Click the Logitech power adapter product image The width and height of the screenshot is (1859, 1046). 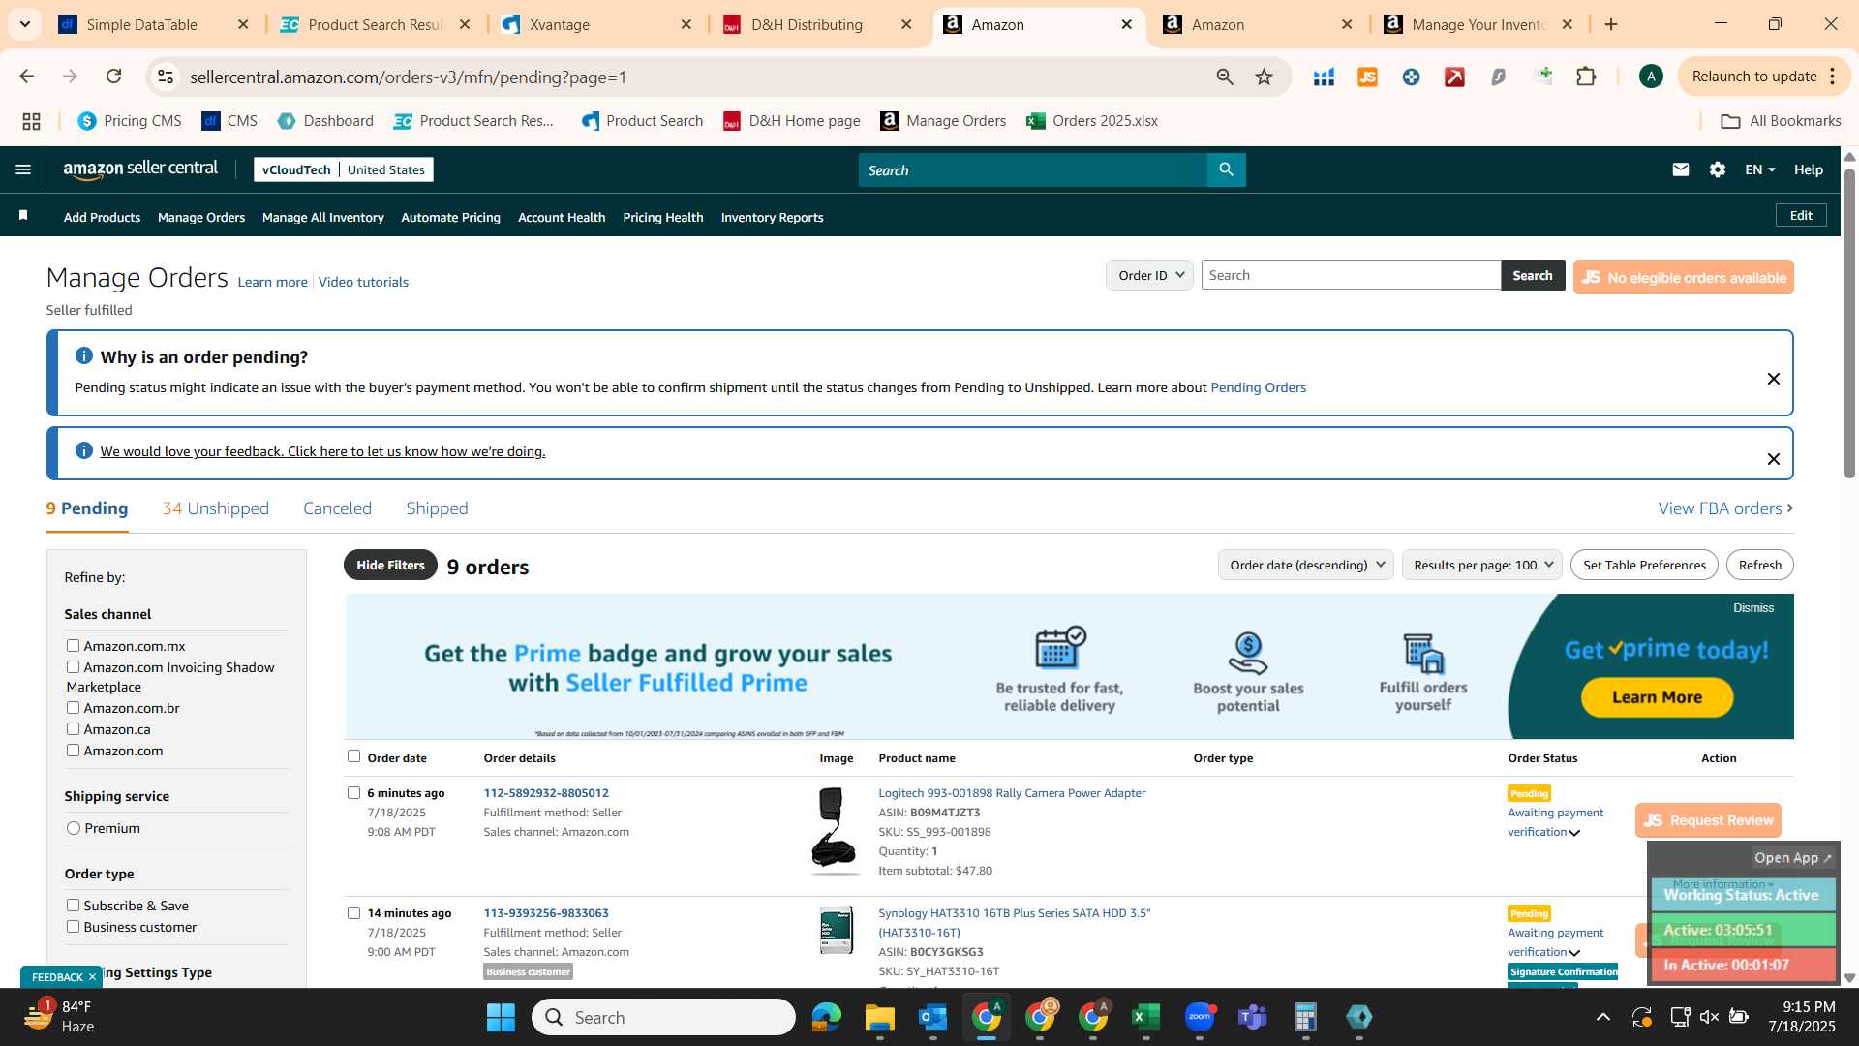point(834,829)
